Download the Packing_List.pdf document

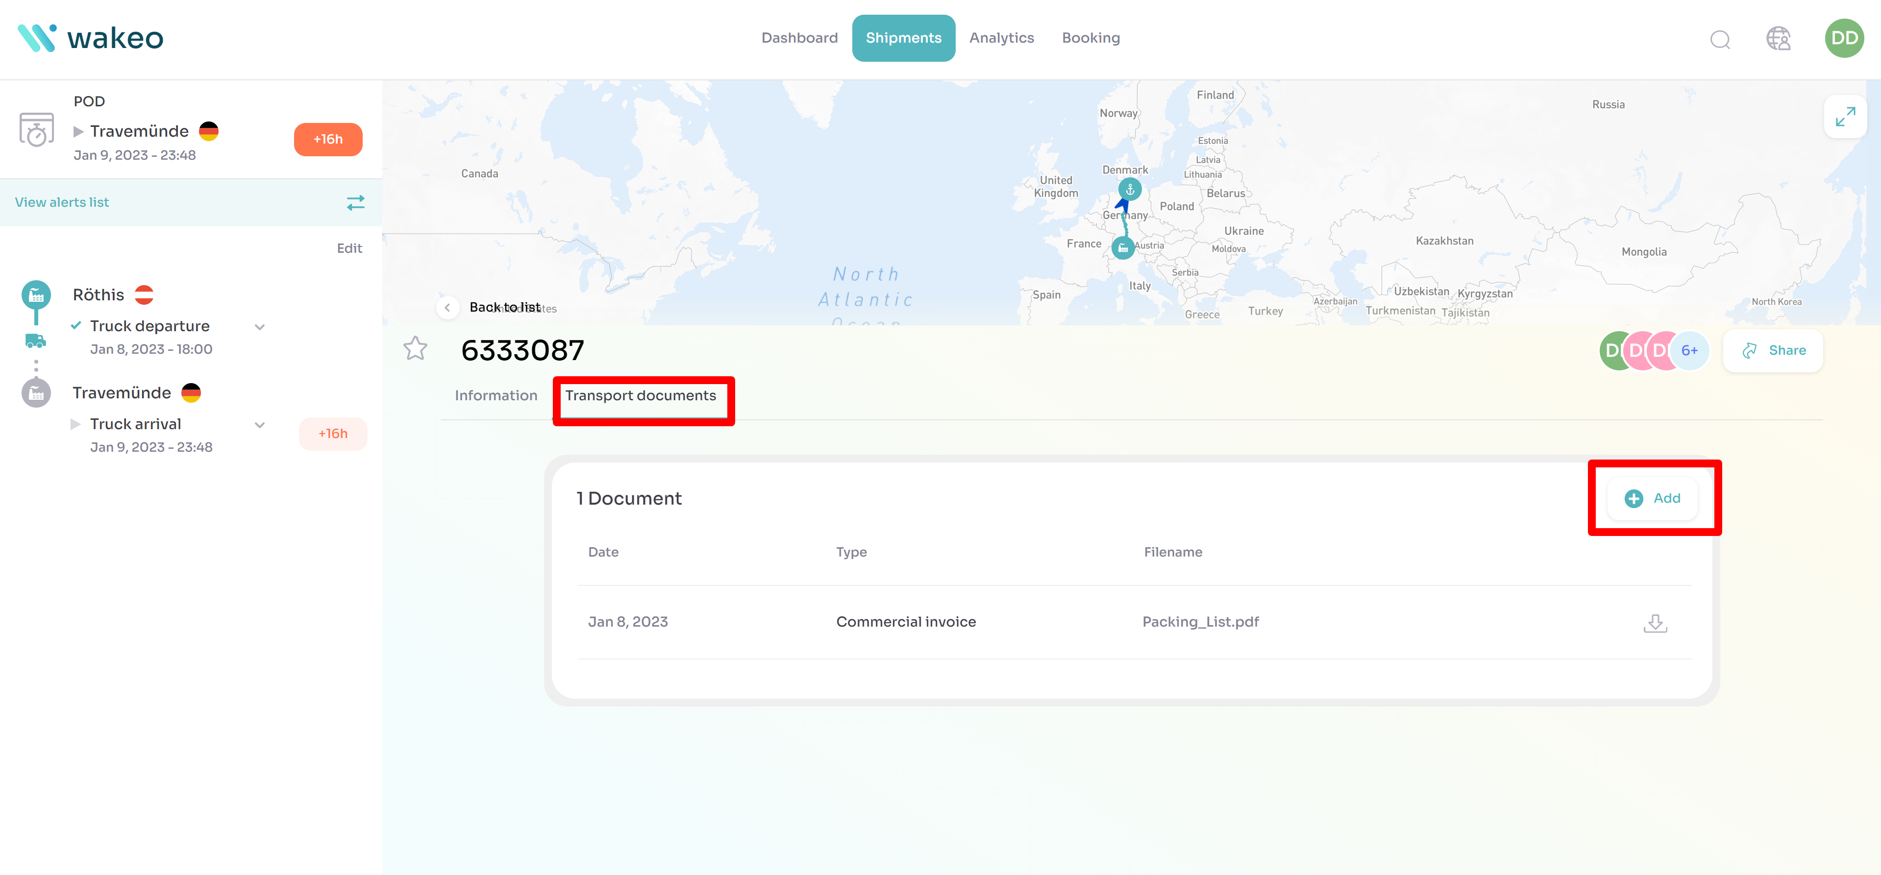click(x=1655, y=623)
